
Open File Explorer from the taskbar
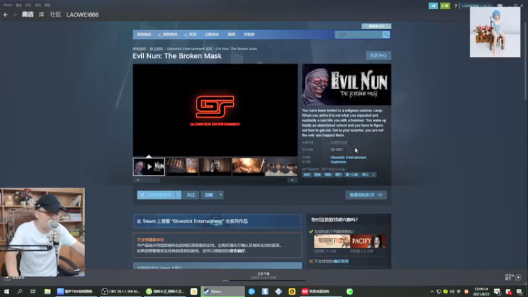(48, 291)
